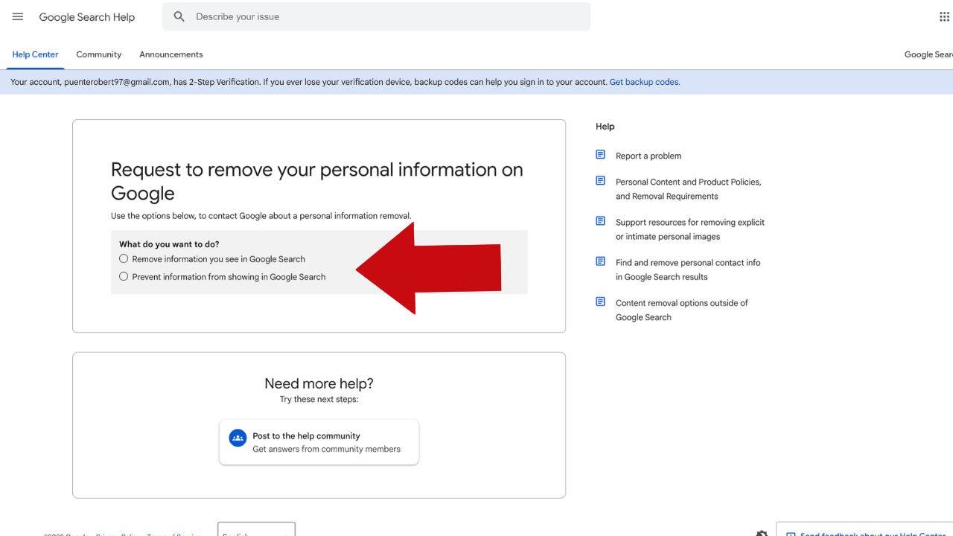Open the English language selector
Screen dimensions: 953x536
(x=256, y=532)
